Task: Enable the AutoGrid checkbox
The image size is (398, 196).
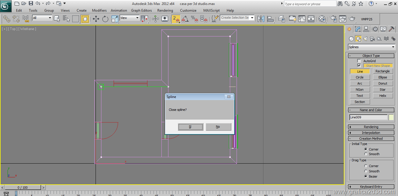Action: tap(359, 61)
